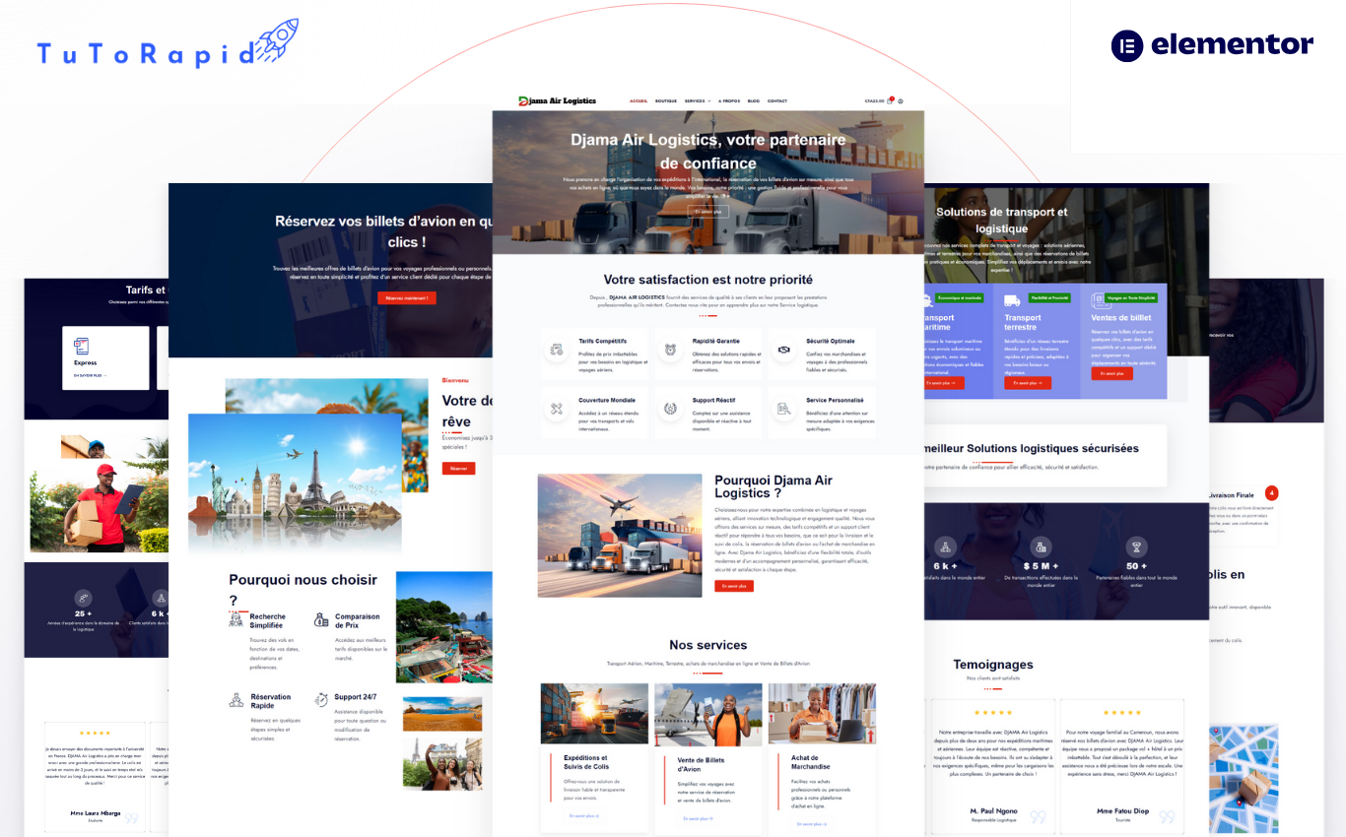1346x837 pixels.
Task: Click the icon above 25 + years stat
Action: (83, 598)
